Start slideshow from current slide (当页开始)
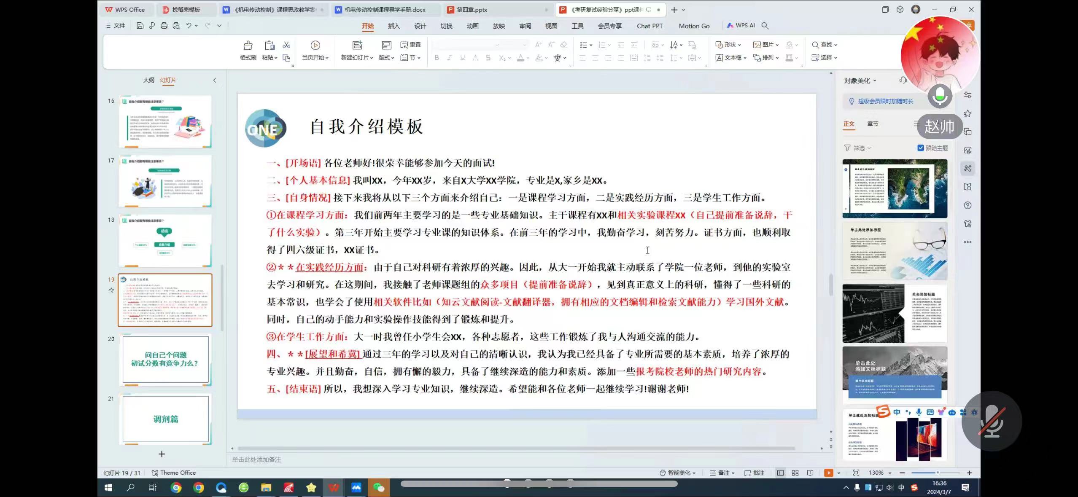 (x=315, y=46)
